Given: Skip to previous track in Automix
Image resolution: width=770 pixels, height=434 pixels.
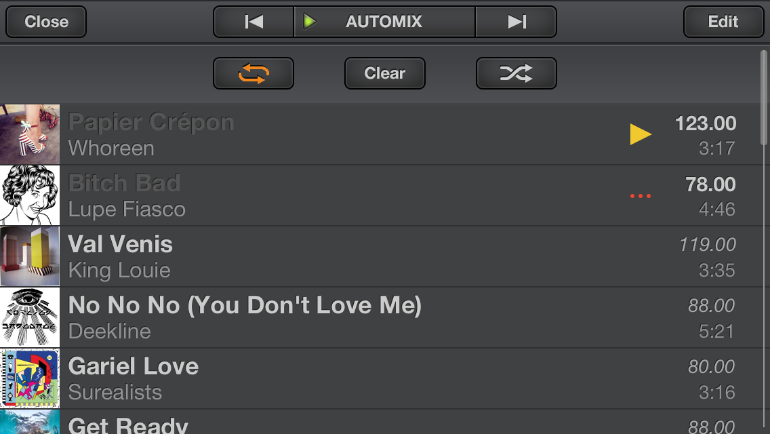Looking at the screenshot, I should pos(254,22).
